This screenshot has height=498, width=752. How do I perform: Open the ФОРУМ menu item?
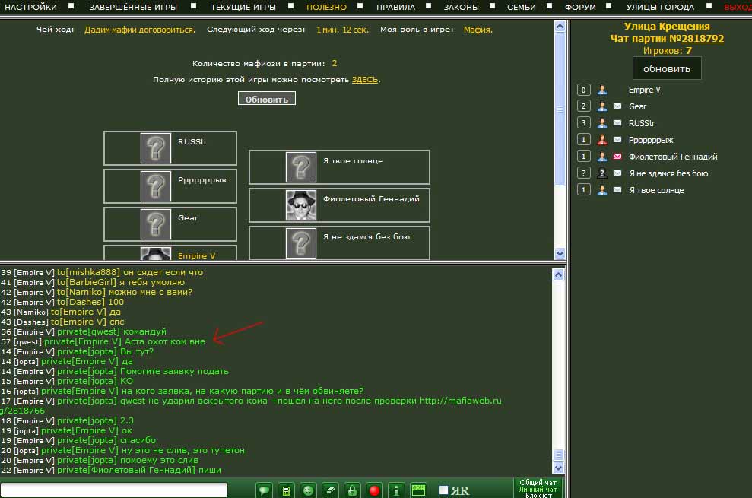pos(580,7)
